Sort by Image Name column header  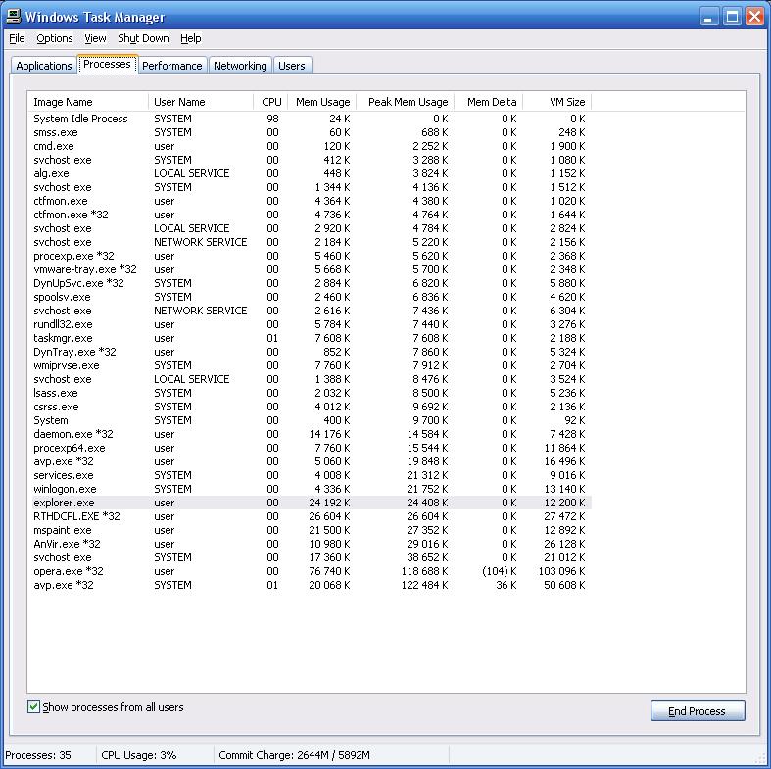click(87, 102)
